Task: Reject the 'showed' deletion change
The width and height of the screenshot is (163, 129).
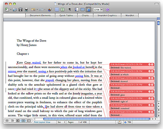Action: click(x=152, y=78)
